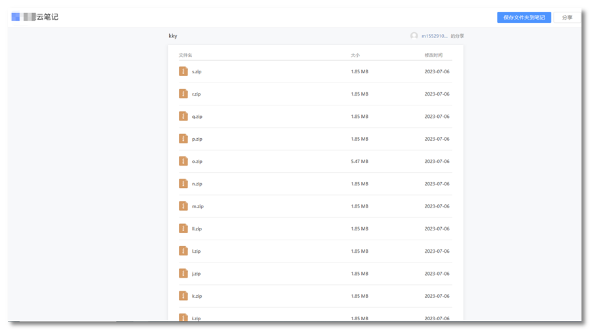Select the q.zip archive icon
Image resolution: width=590 pixels, height=330 pixels.
pos(184,117)
